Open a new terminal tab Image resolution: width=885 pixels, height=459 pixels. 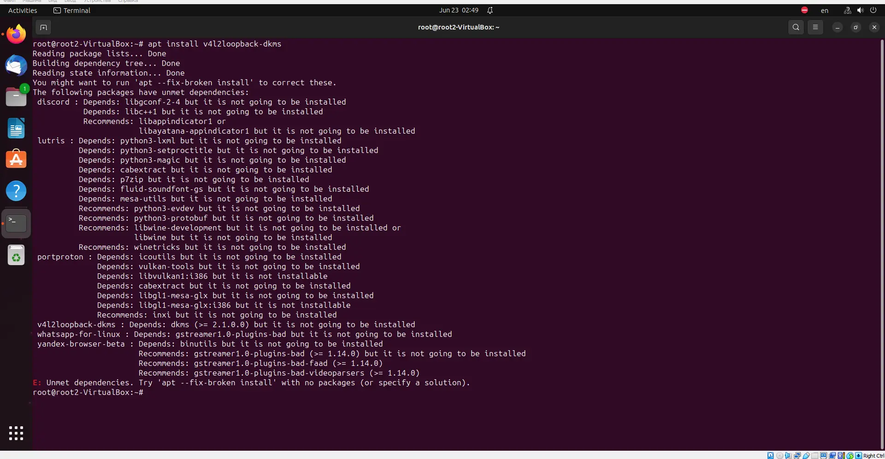[x=43, y=27]
